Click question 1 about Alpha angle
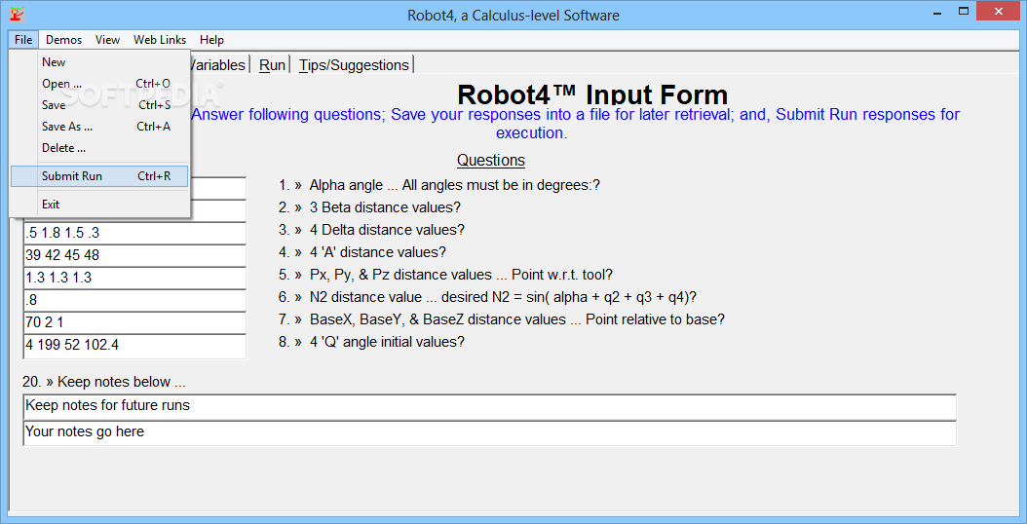The width and height of the screenshot is (1027, 524). pos(439,185)
